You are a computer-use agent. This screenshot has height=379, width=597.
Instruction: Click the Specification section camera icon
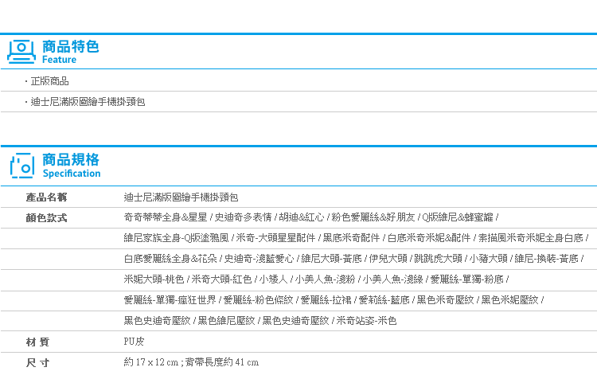click(22, 166)
